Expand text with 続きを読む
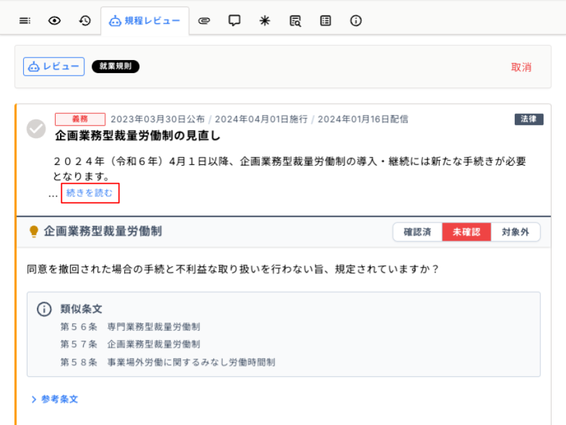The height and width of the screenshot is (425, 566). [90, 194]
